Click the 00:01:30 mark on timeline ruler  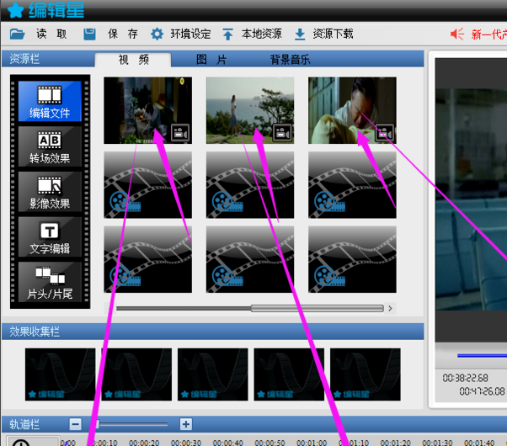437,443
